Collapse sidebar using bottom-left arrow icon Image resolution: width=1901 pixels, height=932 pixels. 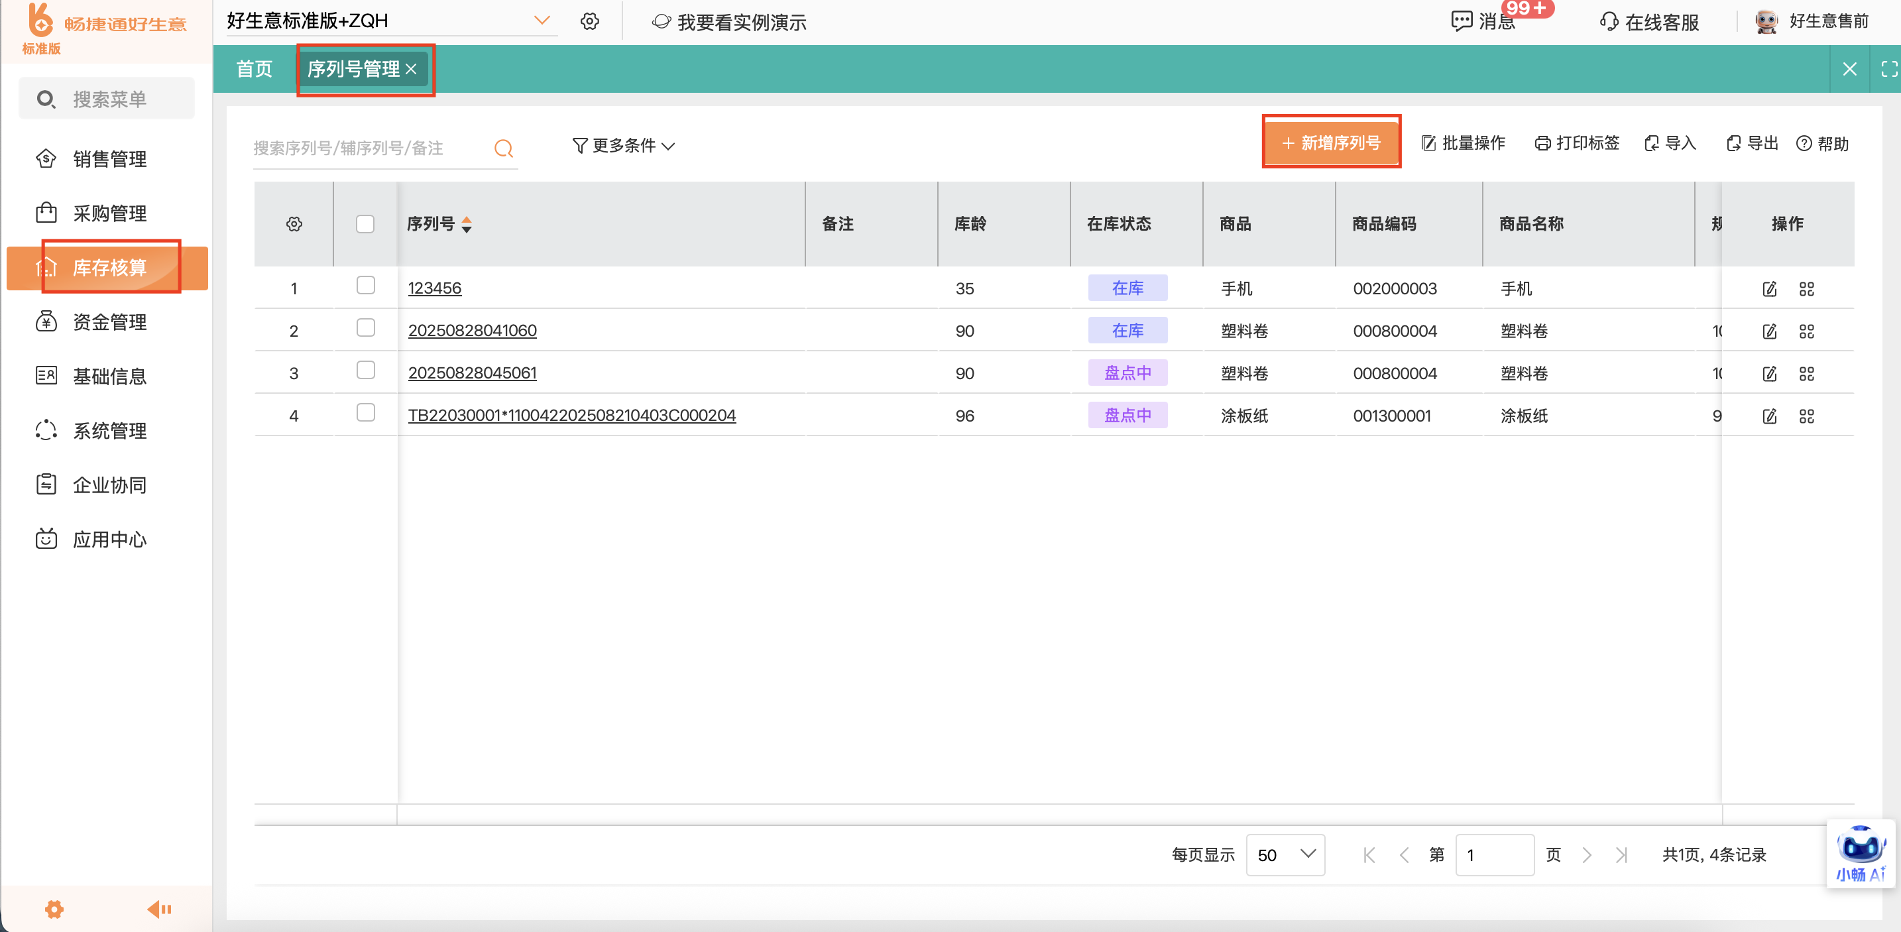[158, 909]
